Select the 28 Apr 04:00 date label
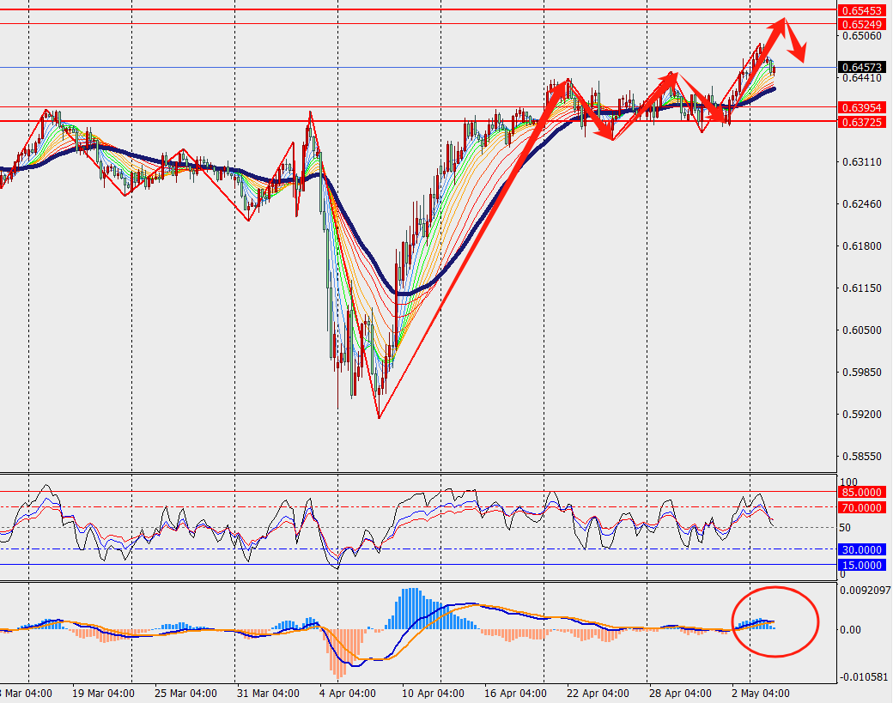 tap(680, 694)
